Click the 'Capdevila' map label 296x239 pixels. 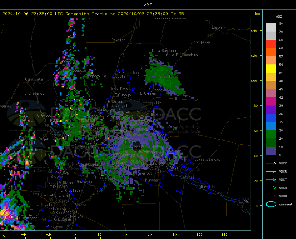97,76
